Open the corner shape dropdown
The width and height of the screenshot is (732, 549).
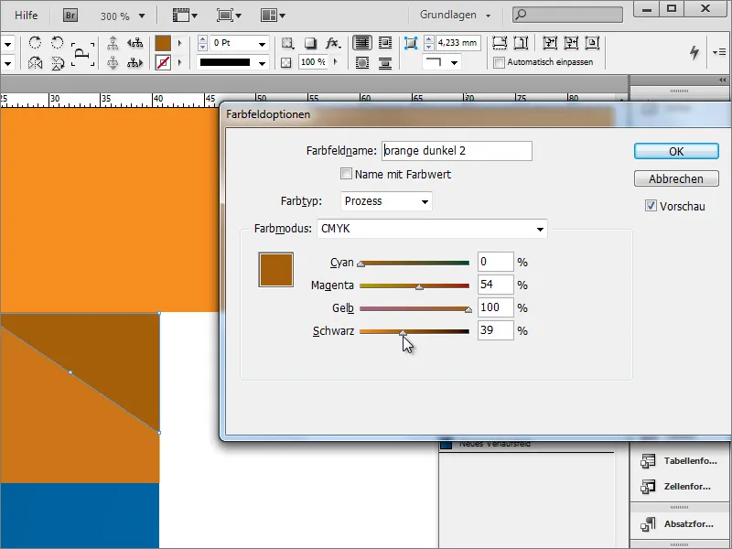point(454,62)
